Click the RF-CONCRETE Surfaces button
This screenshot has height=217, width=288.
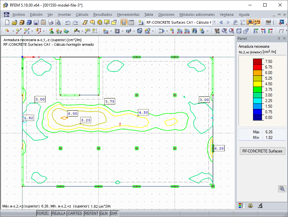pos(262,151)
